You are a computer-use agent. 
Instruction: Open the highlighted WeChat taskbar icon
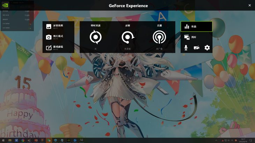pos(49,141)
